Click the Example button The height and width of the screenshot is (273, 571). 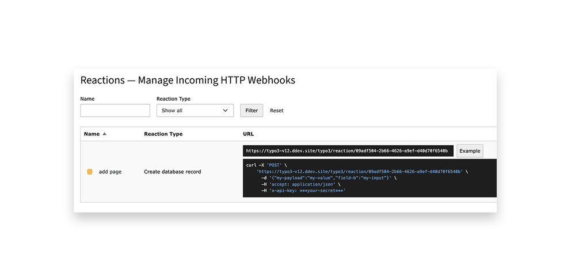(470, 151)
